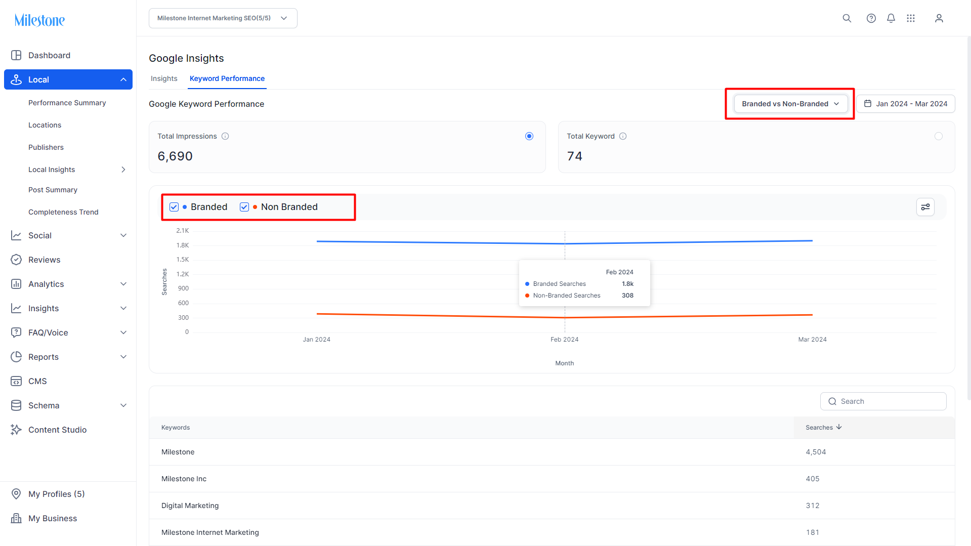Switch to the Insights tab
This screenshot has width=971, height=546.
[164, 78]
